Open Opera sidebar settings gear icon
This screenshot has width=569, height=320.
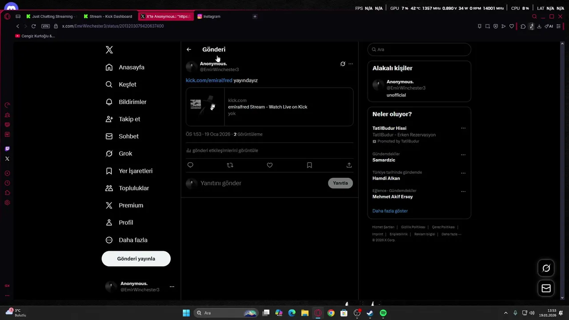pyautogui.click(x=7, y=203)
